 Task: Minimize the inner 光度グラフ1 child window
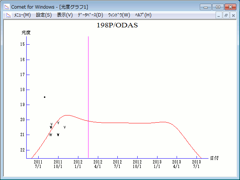219,15
